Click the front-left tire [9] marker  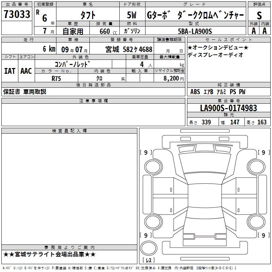tap(146, 153)
